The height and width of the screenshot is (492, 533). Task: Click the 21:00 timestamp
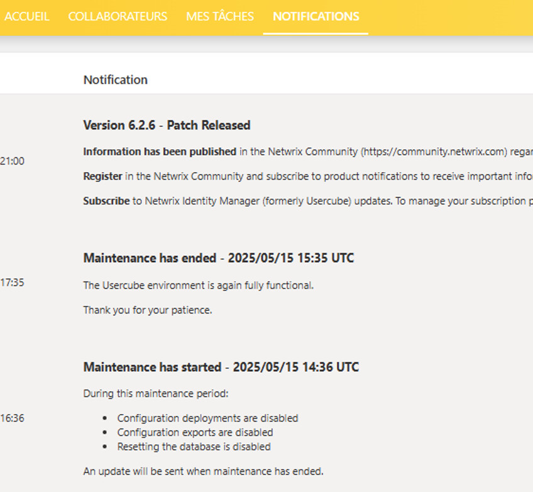tap(12, 161)
